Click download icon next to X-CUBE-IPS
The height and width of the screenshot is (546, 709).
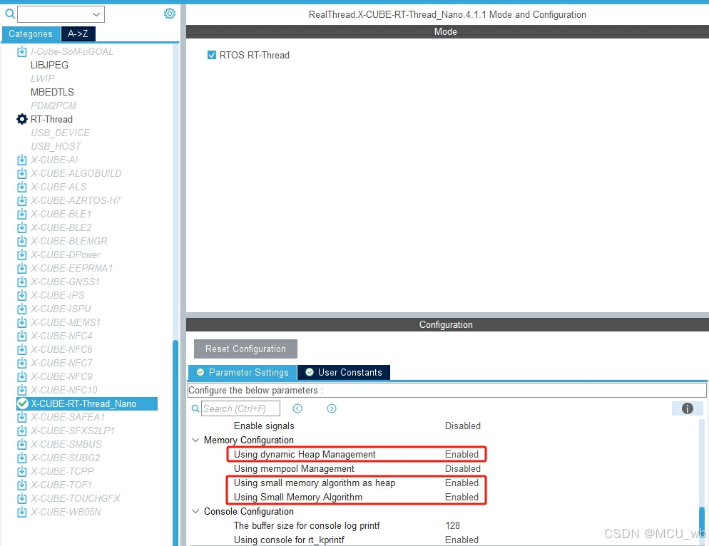pos(21,296)
